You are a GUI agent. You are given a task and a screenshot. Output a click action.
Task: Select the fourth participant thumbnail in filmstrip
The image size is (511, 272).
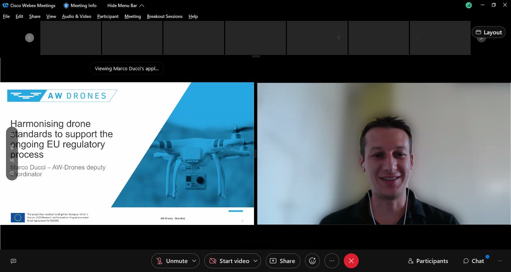[x=255, y=38]
